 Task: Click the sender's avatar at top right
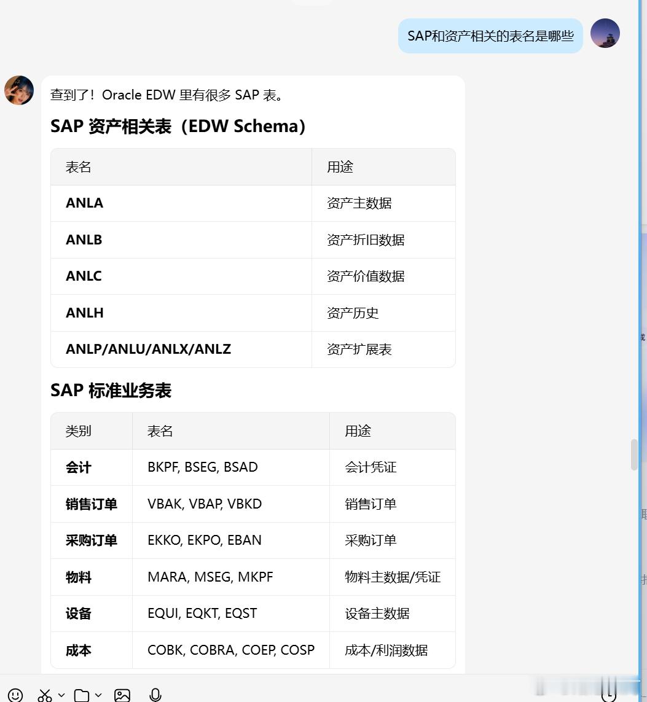pyautogui.click(x=605, y=33)
